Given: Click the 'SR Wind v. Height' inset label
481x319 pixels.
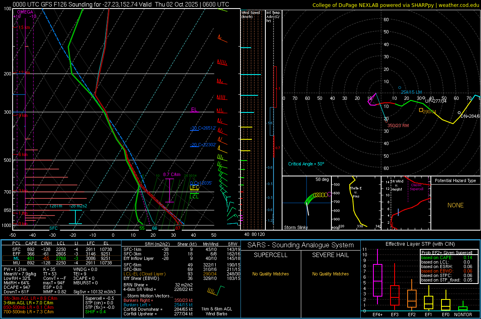Looking at the screenshot, I should coord(397,185).
